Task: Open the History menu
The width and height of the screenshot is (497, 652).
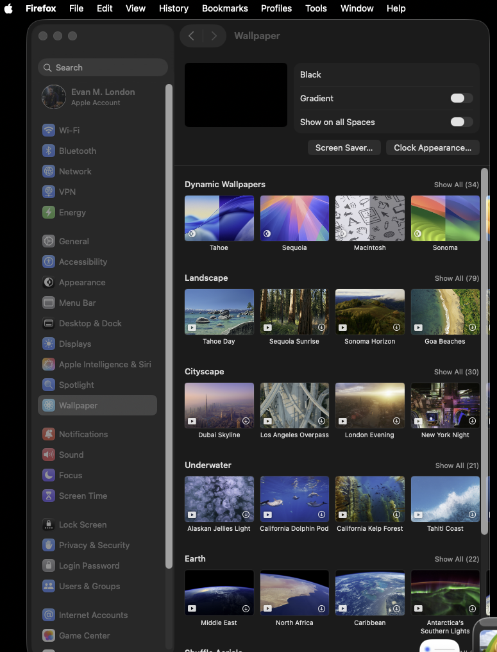Action: pyautogui.click(x=173, y=8)
